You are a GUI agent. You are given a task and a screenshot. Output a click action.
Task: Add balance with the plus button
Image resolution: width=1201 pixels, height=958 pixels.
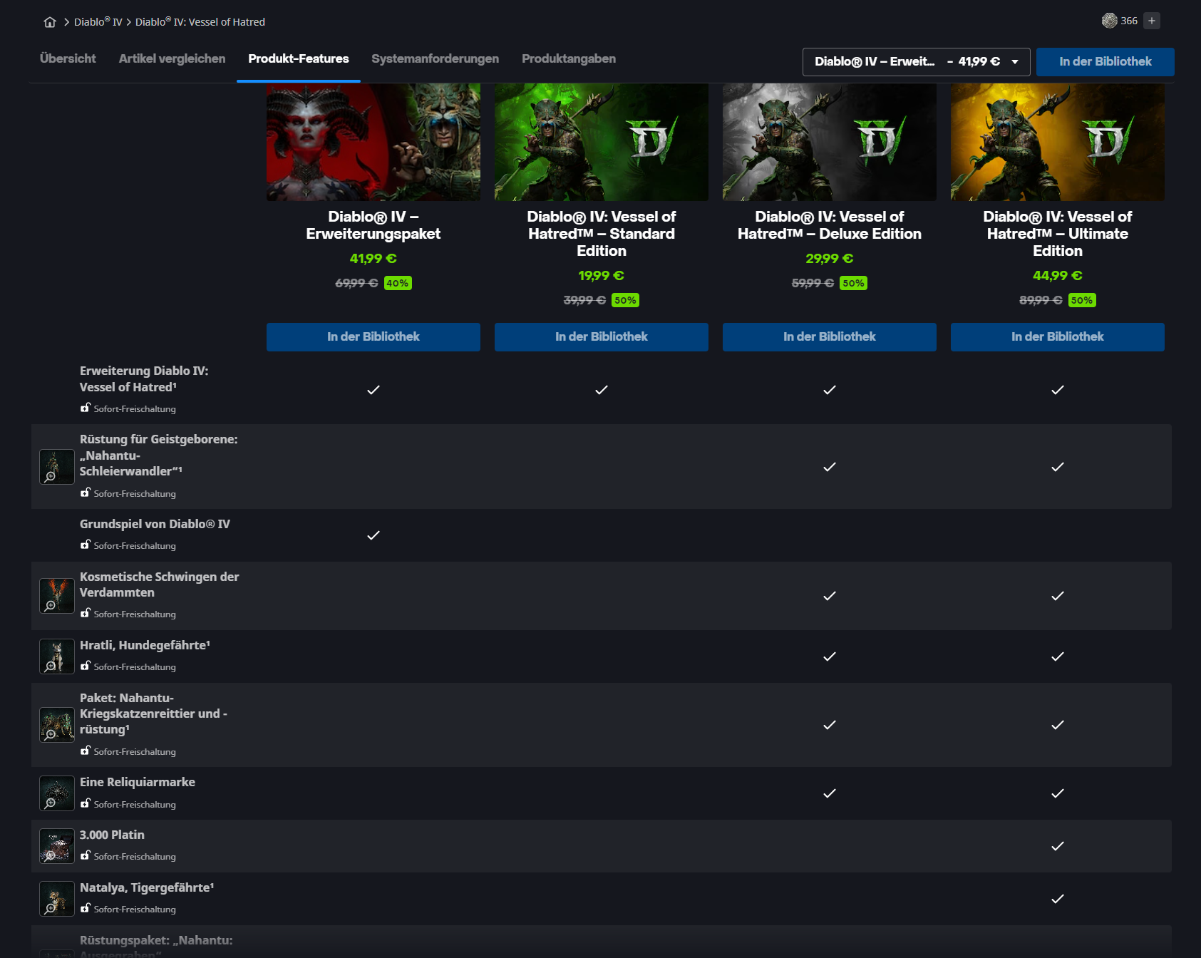click(1152, 21)
